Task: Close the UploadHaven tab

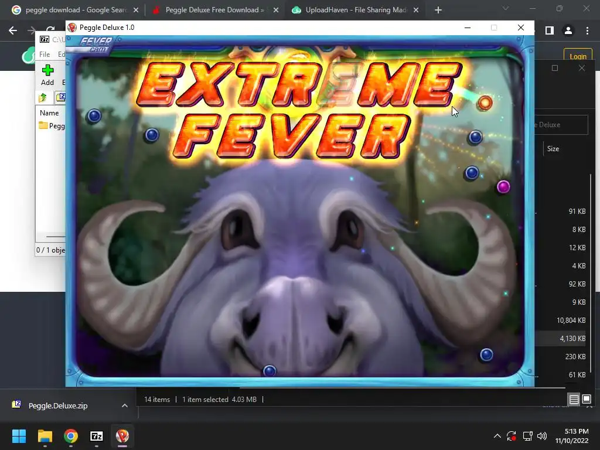Action: tap(416, 11)
